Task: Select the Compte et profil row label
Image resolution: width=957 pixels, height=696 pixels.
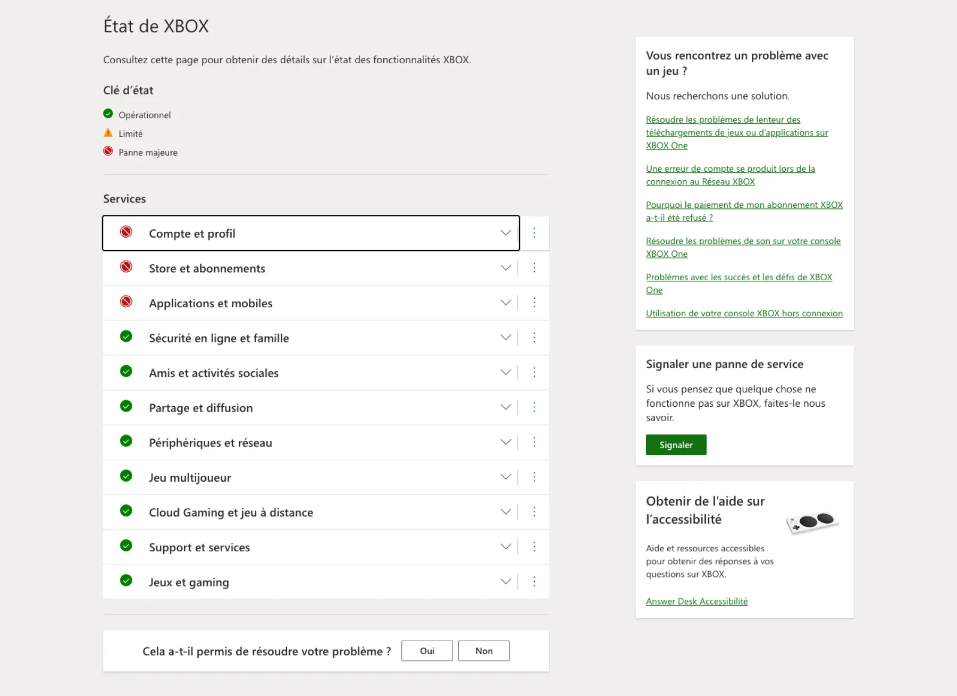Action: point(192,233)
